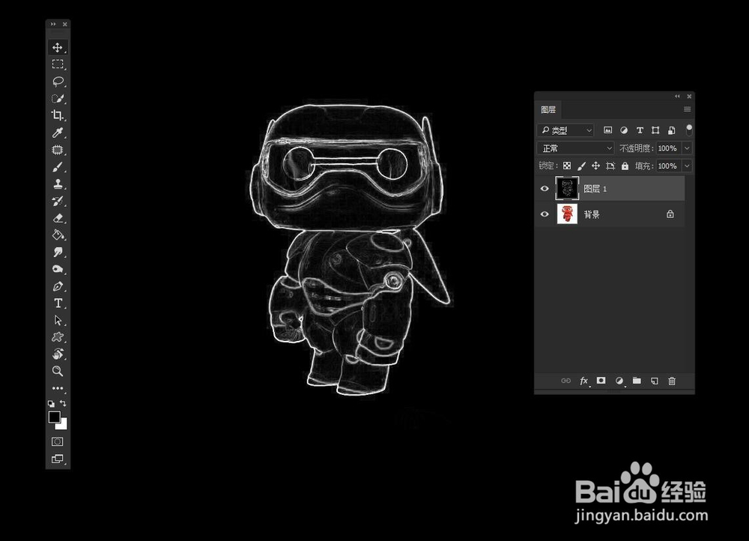Open the Edit Toolbar three-dots menu
Image resolution: width=749 pixels, height=541 pixels.
[58, 388]
